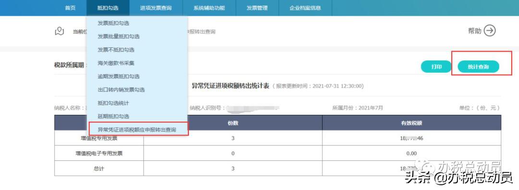Choose 异常凭证进项税额应申报转出查询 menu entry
The height and width of the screenshot is (190, 519).
pos(137,130)
